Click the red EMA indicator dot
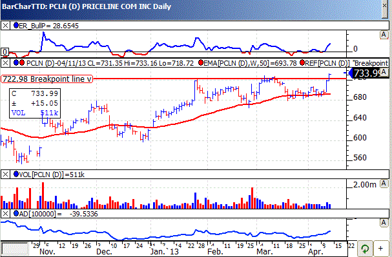The width and height of the screenshot is (392, 257). tap(200, 63)
